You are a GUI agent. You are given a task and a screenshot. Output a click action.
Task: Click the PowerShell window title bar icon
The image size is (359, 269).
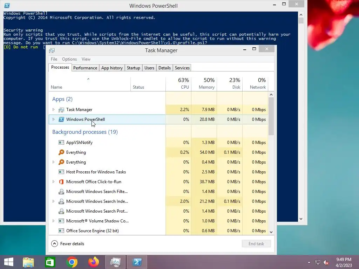click(7, 6)
